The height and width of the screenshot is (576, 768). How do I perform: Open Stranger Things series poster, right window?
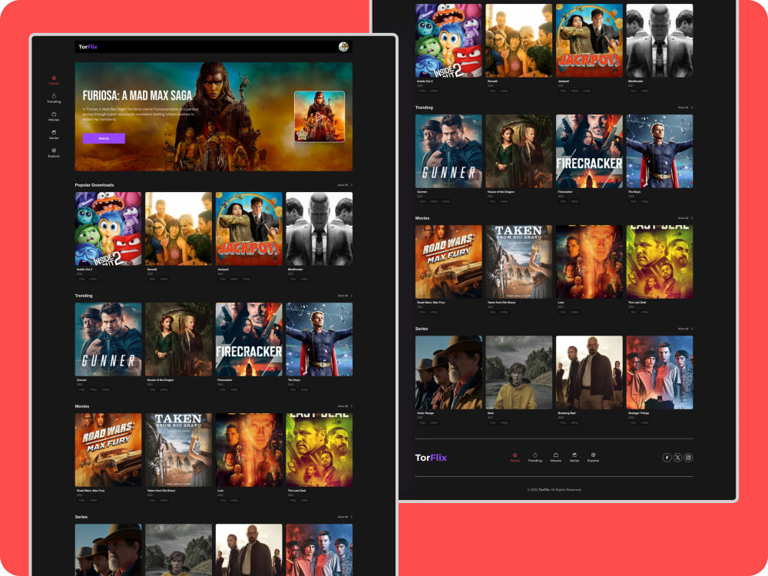660,372
